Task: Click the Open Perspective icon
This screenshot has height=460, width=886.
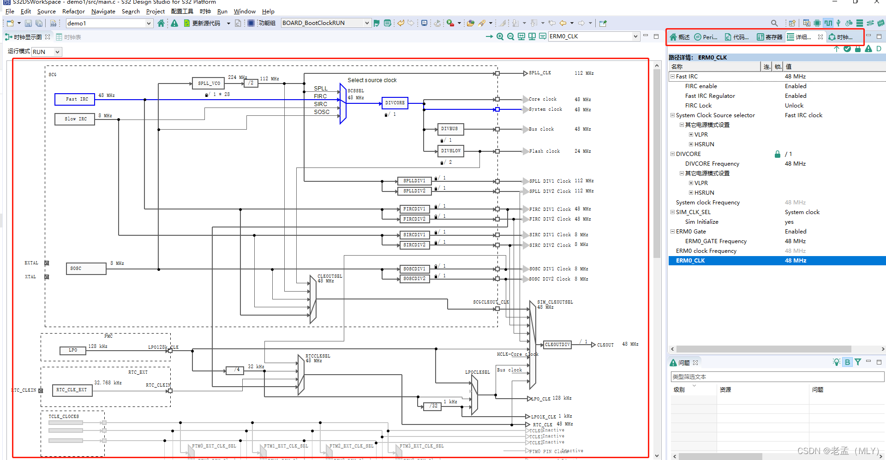Action: (x=792, y=23)
